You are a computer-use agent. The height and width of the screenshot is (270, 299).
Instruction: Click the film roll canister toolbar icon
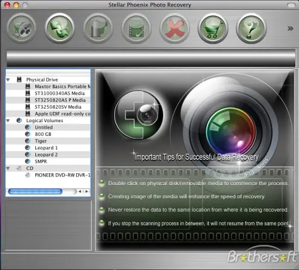(98, 28)
